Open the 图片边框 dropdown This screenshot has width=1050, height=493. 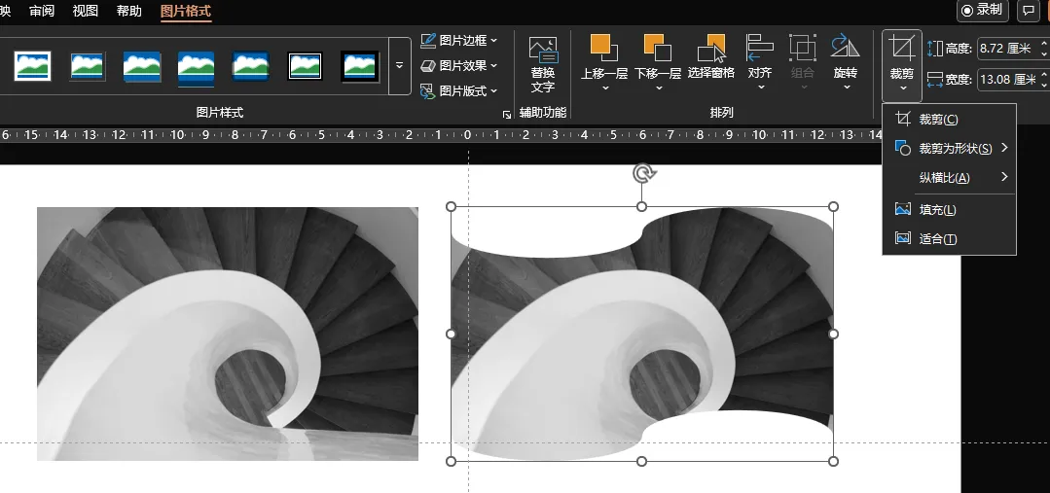[459, 41]
